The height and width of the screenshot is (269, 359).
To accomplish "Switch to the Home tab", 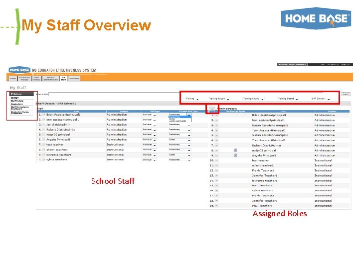I will point(13,79).
